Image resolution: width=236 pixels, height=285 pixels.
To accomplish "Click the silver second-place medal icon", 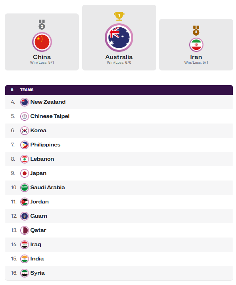I will point(42,25).
